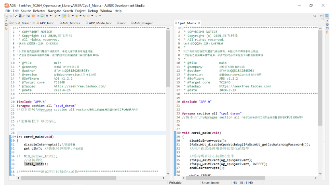
Task: Collapse the comment block at line 1 in Cpu1_Main.c
Action: click(181, 28)
